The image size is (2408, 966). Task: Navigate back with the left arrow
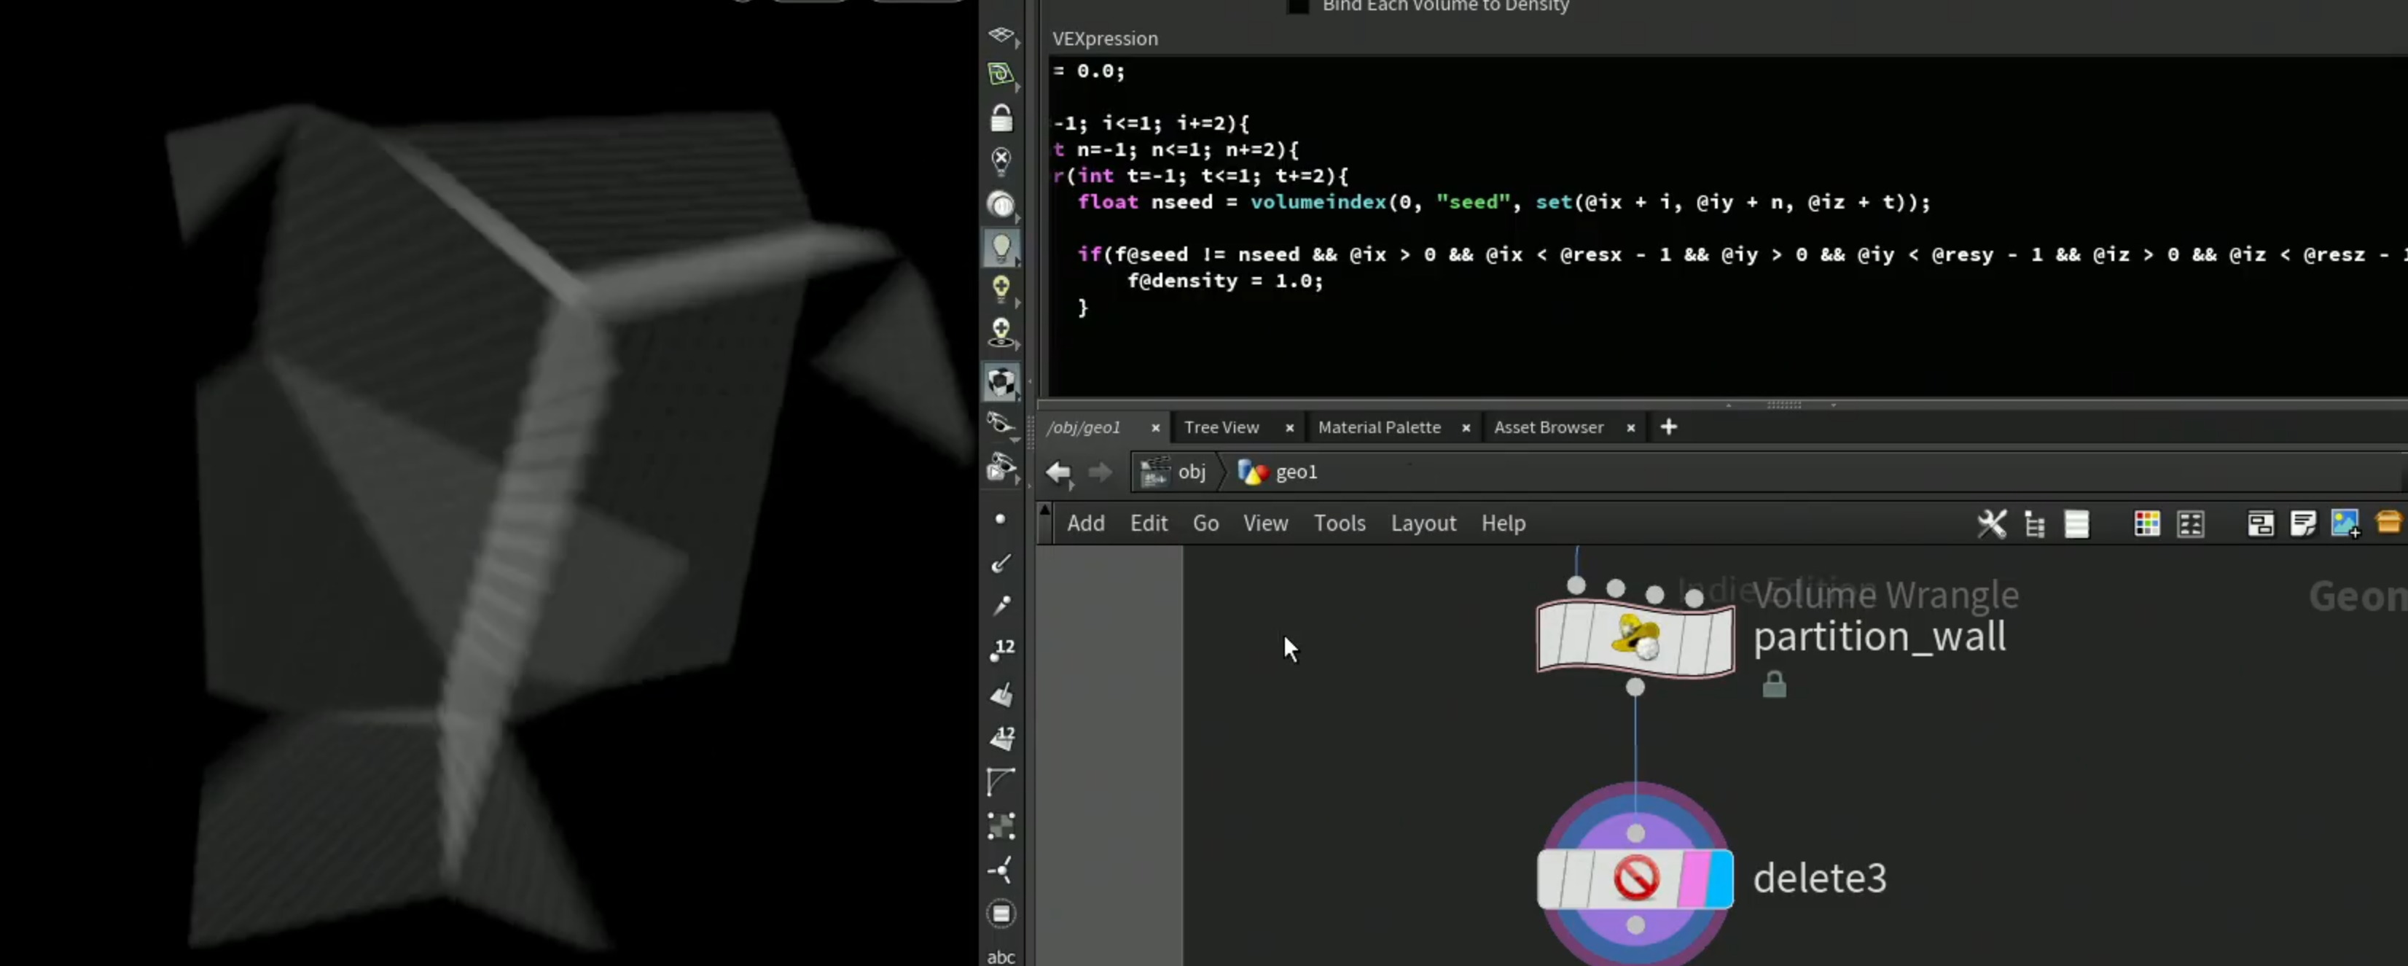[x=1058, y=473]
